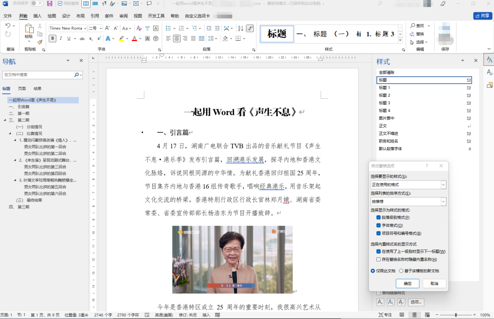Click the font color red swatch button
Image resolution: width=494 pixels, height=319 pixels.
[134, 38]
